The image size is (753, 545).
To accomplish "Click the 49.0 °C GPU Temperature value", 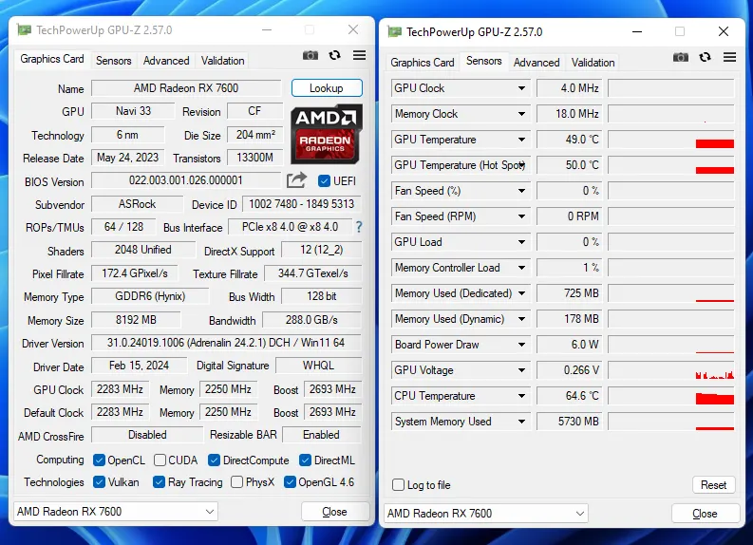I will [569, 140].
